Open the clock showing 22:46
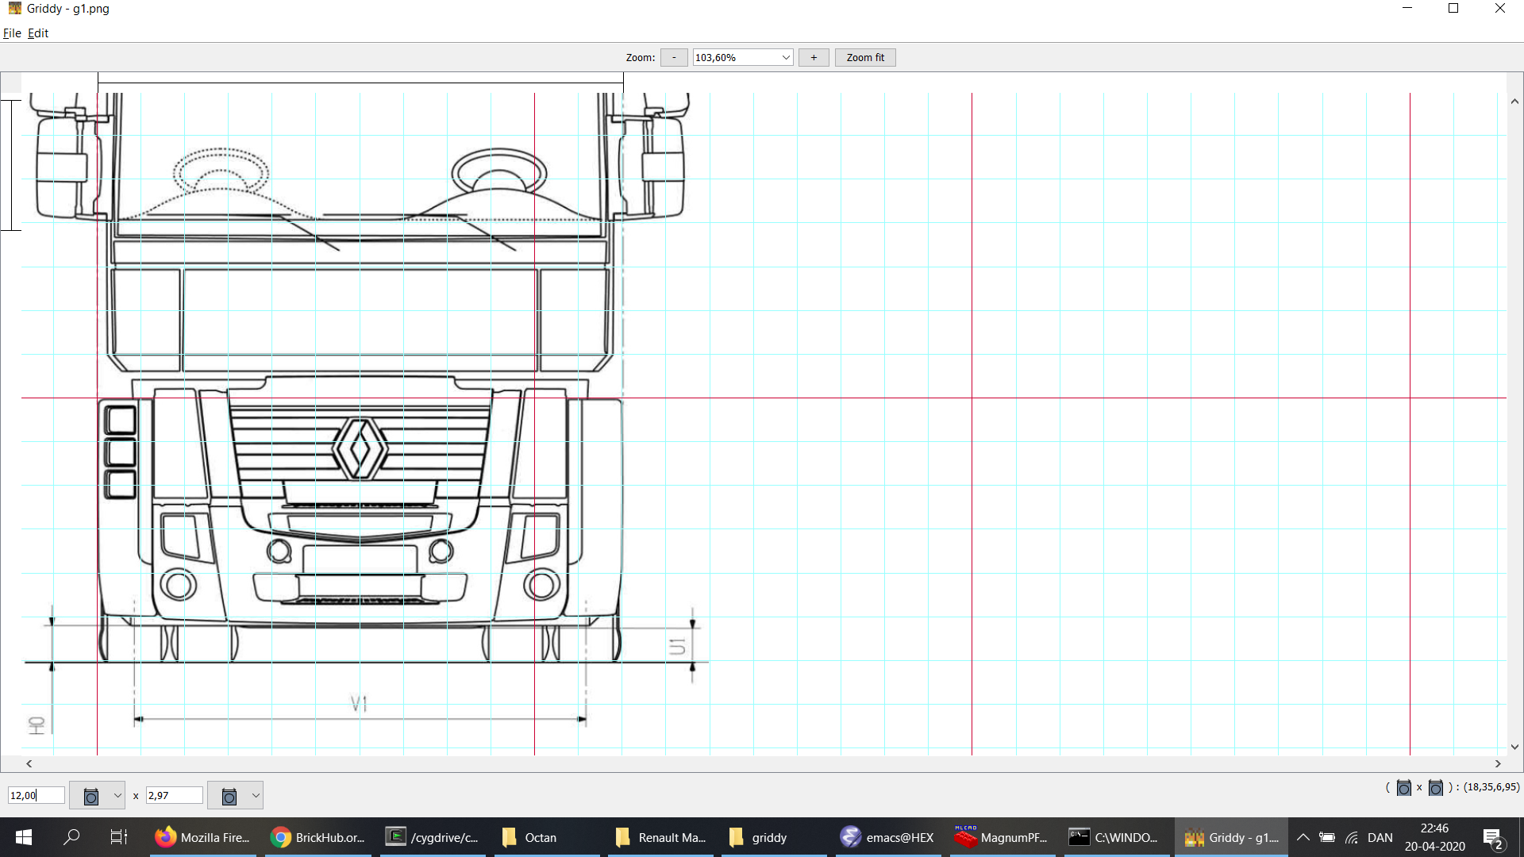This screenshot has height=857, width=1524. click(x=1434, y=837)
